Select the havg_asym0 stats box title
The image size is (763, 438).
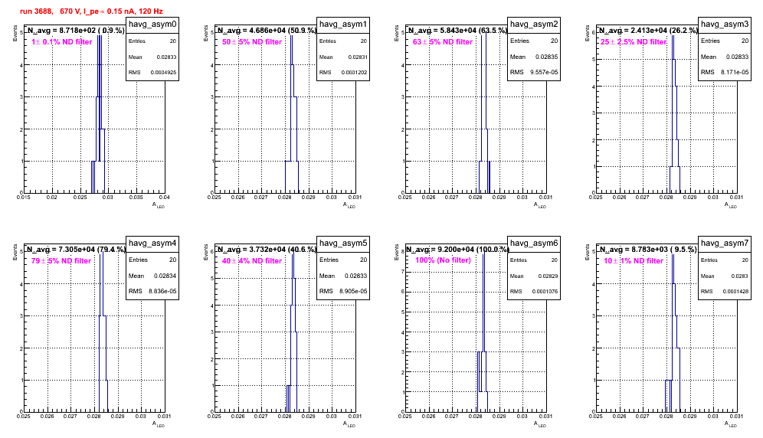[x=152, y=24]
